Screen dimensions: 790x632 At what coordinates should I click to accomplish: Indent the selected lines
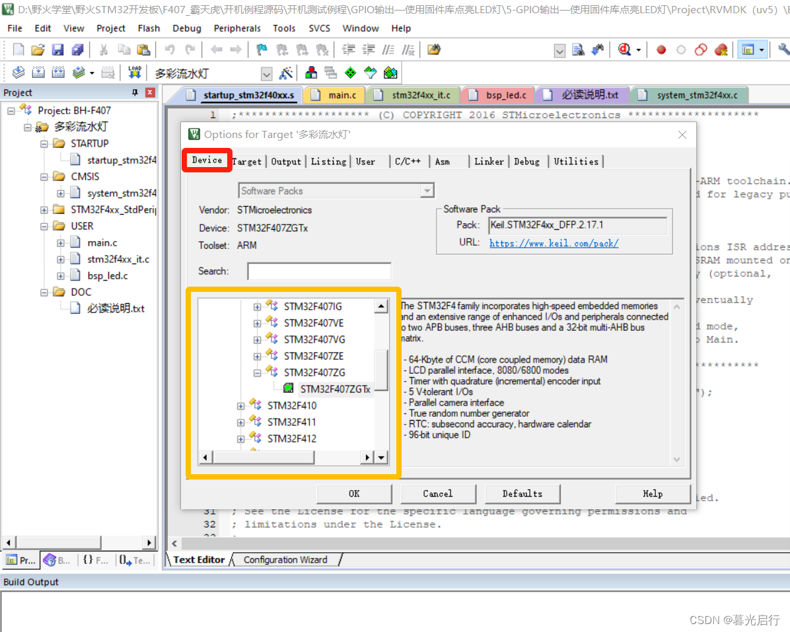pos(349,50)
